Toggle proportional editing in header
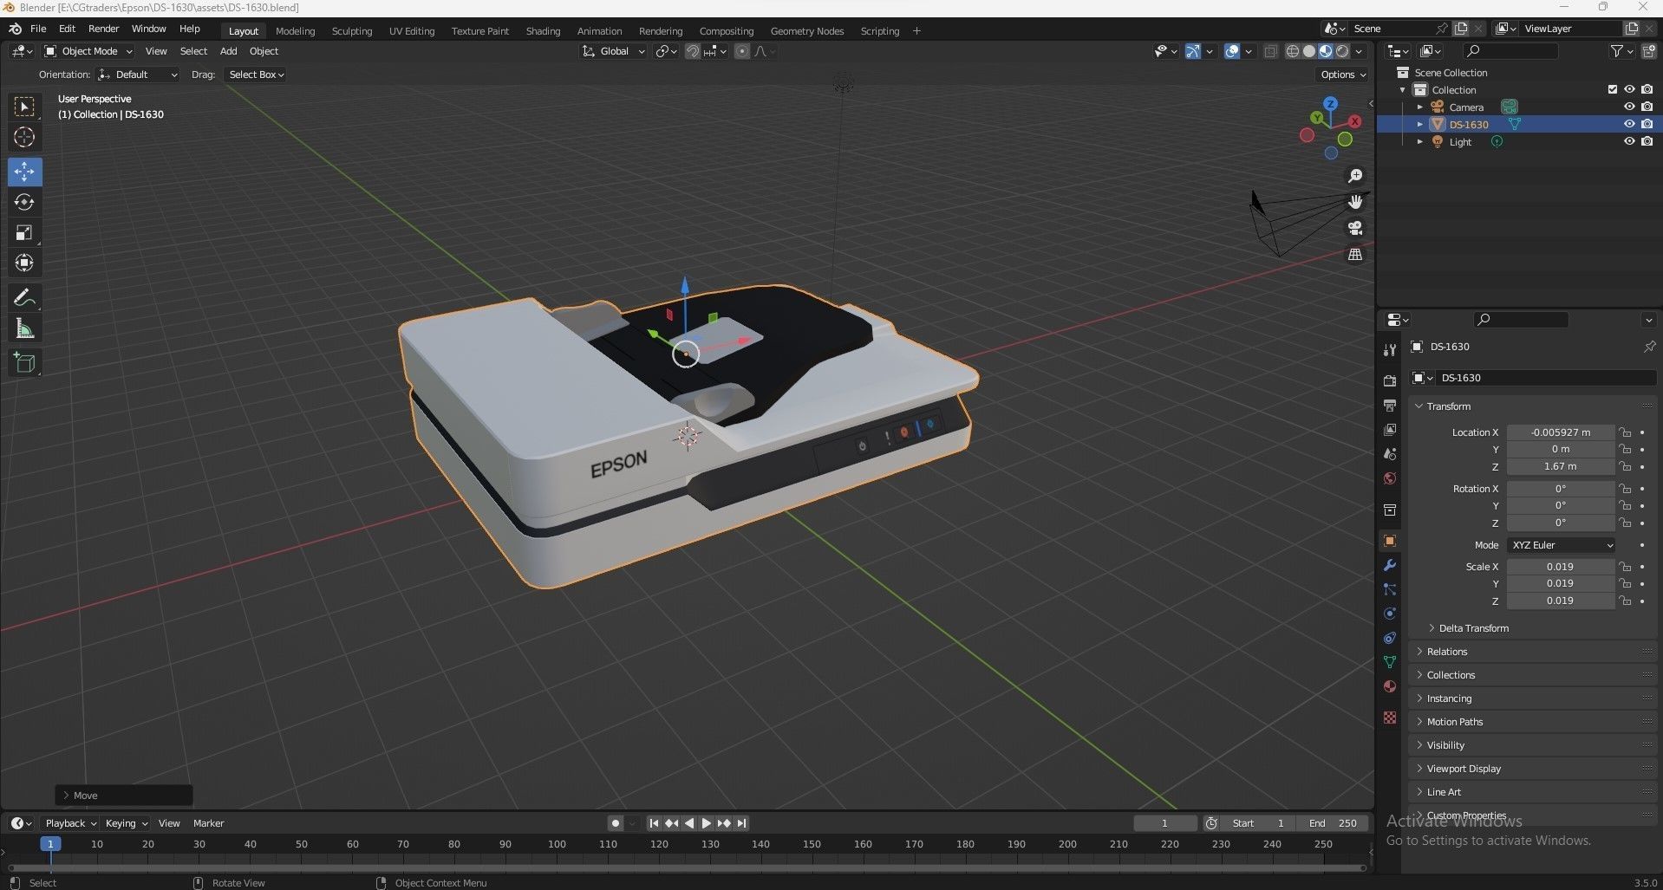The height and width of the screenshot is (890, 1663). (x=742, y=51)
